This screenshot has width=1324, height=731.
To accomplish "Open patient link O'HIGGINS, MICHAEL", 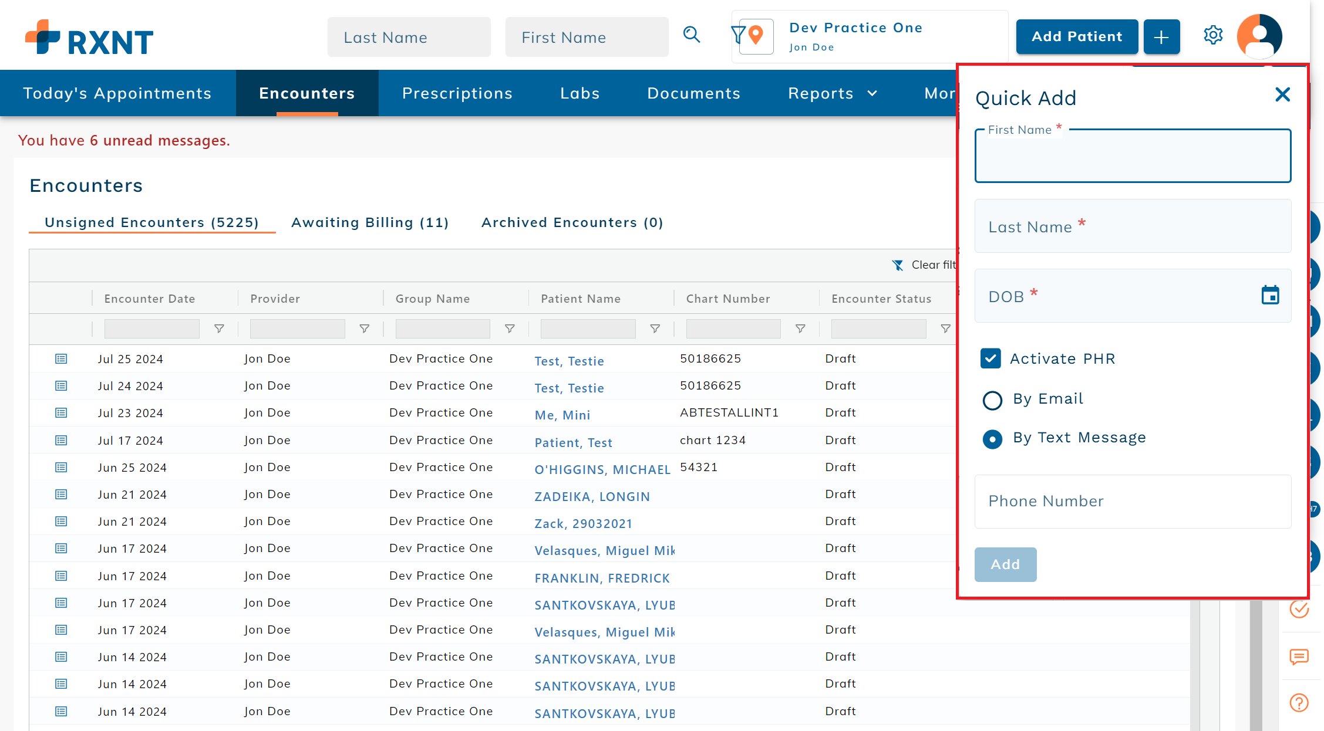I will [602, 469].
